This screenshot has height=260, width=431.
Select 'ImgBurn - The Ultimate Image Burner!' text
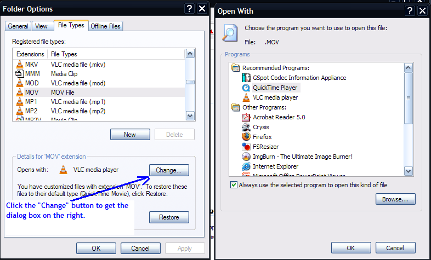coord(303,157)
